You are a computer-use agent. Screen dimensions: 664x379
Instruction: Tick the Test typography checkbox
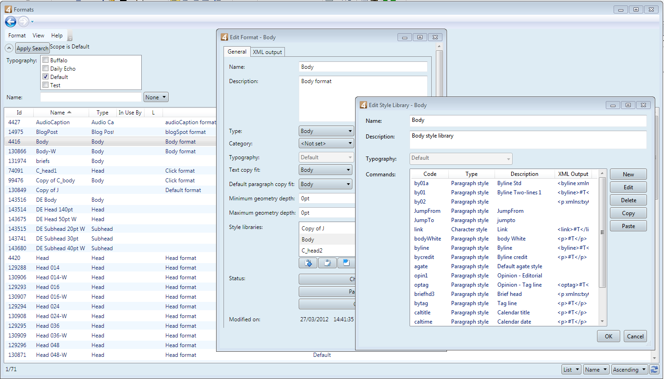point(45,85)
